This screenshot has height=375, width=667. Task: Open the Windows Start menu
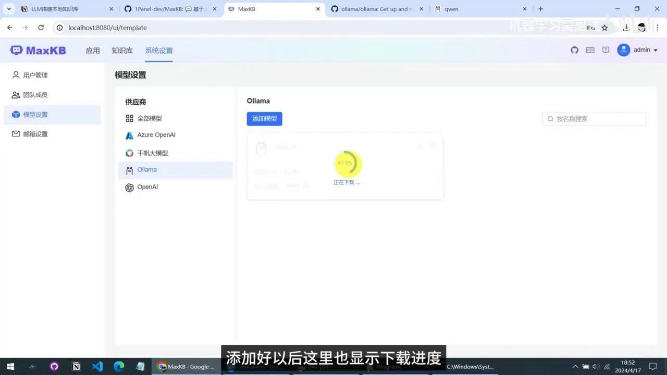10,367
